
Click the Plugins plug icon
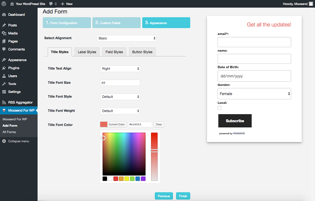4,68
